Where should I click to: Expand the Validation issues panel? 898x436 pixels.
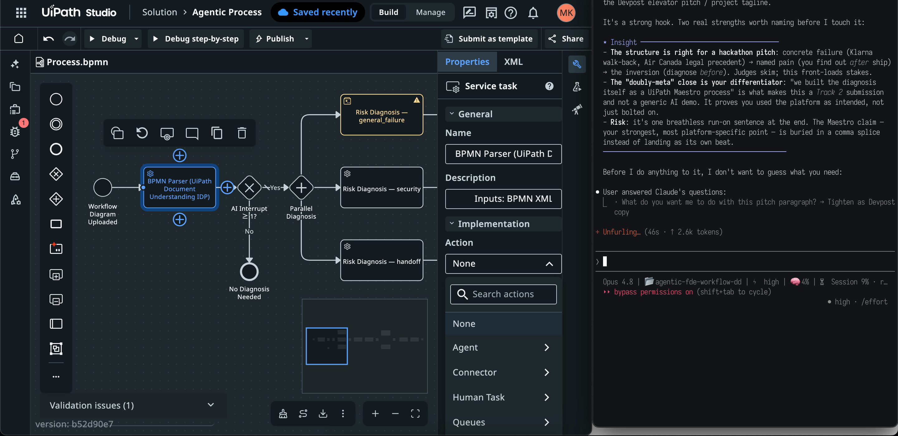click(x=133, y=405)
